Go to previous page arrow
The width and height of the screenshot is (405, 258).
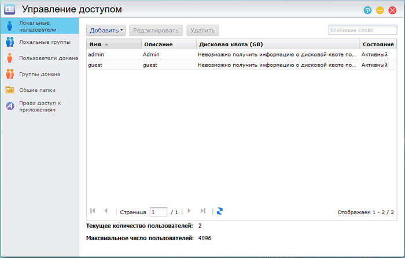[x=106, y=211]
